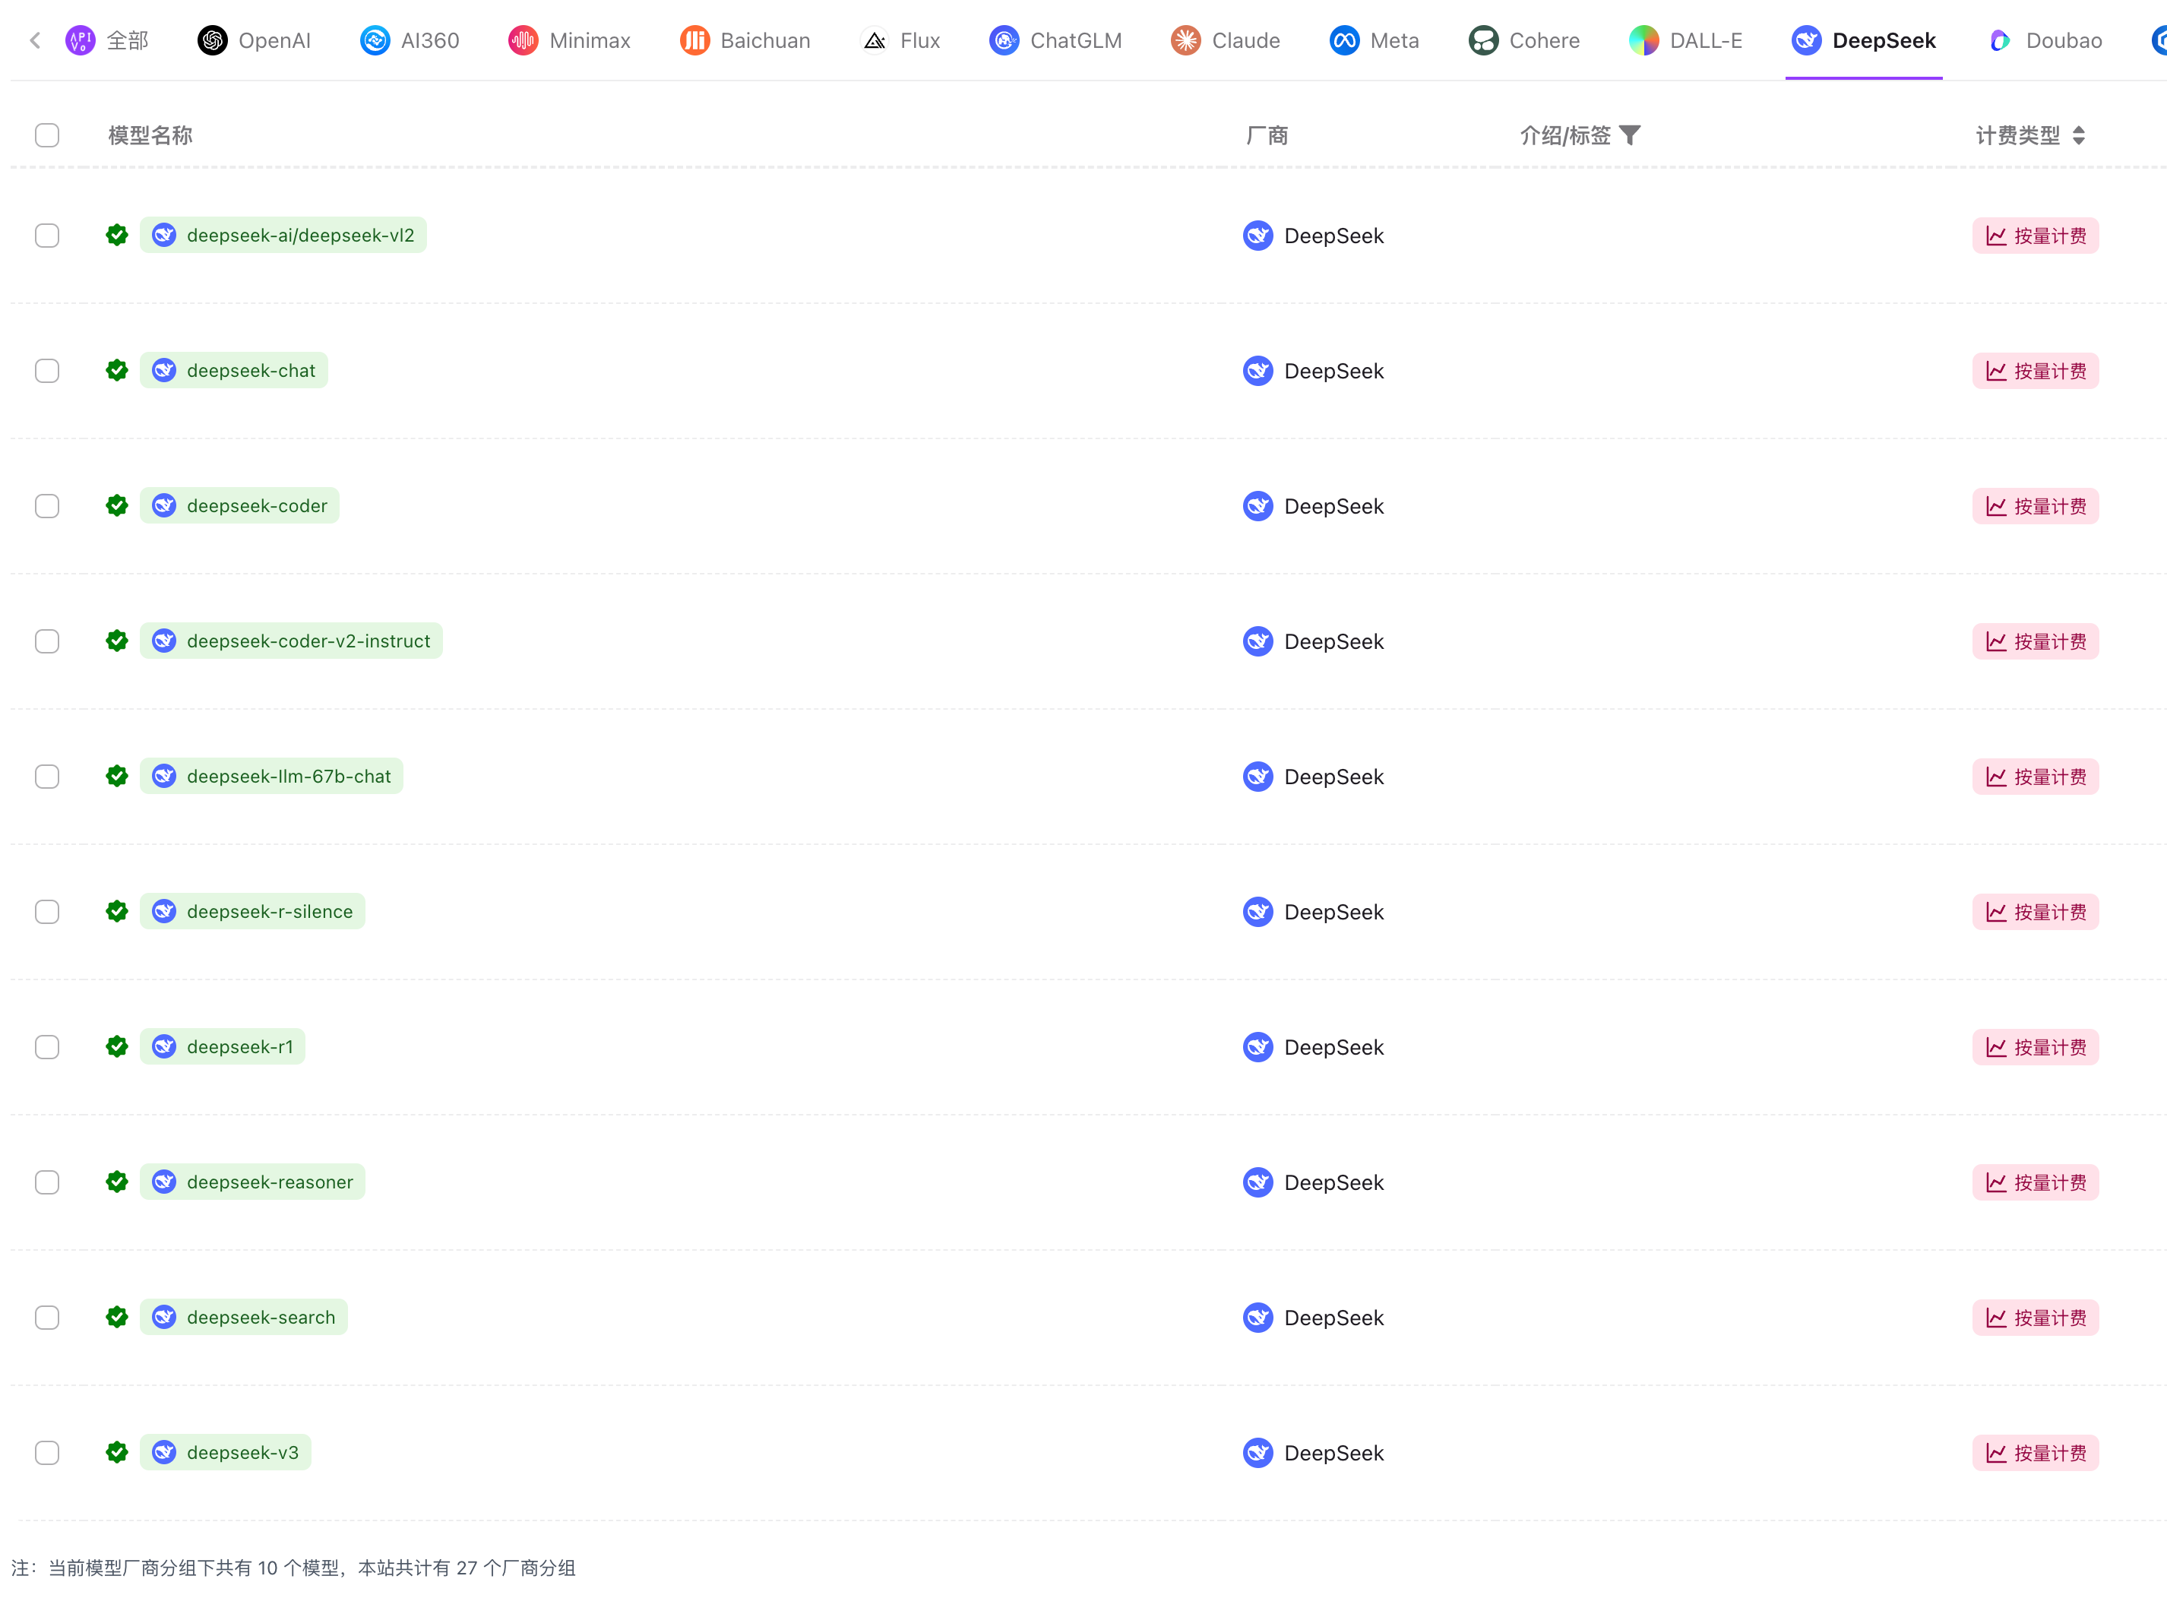
Task: Click the verified badge next to deepseek-chat
Action: point(118,370)
